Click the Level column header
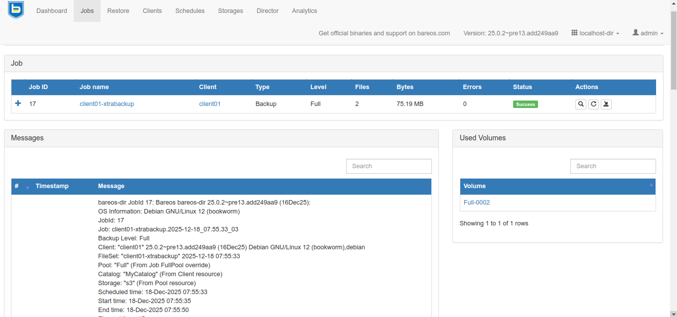 318,87
